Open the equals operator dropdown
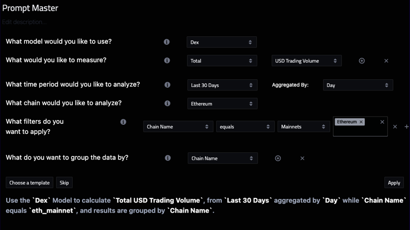410x230 pixels. click(244, 127)
